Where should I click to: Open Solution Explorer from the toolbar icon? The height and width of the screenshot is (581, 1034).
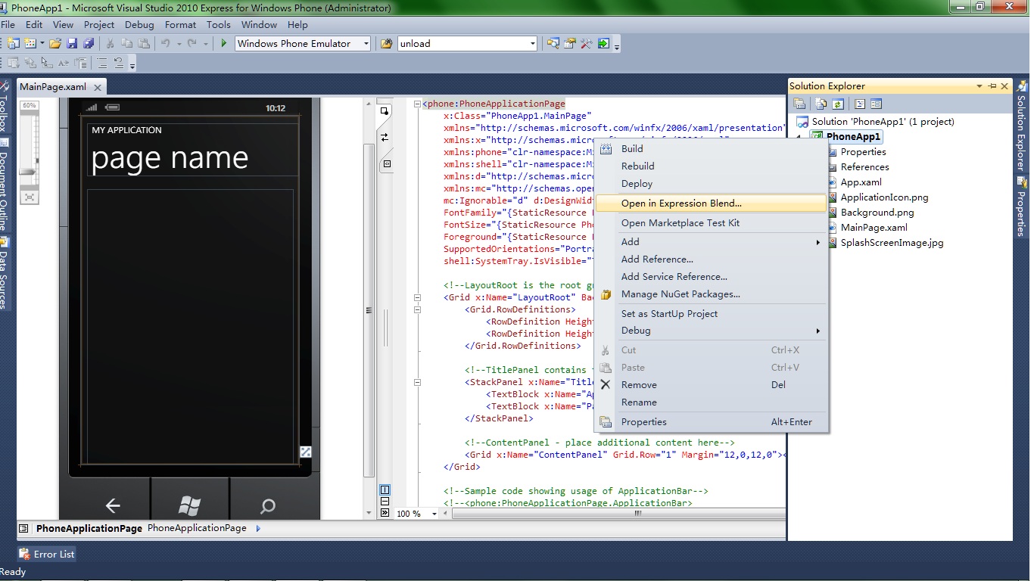pos(553,44)
